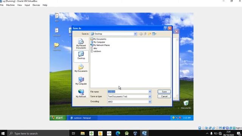Click the VirtualBox cube taskbar icon
This screenshot has height=136, width=242.
coord(135,133)
